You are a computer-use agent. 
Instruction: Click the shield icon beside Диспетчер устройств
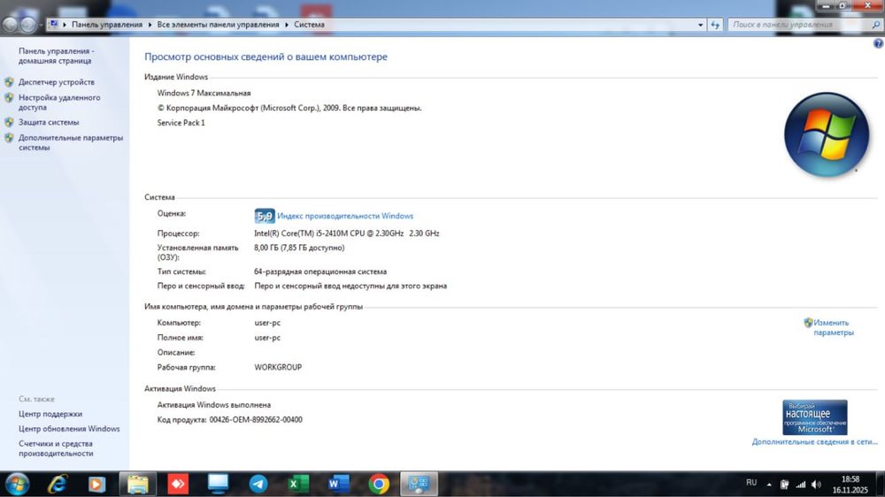pos(9,82)
